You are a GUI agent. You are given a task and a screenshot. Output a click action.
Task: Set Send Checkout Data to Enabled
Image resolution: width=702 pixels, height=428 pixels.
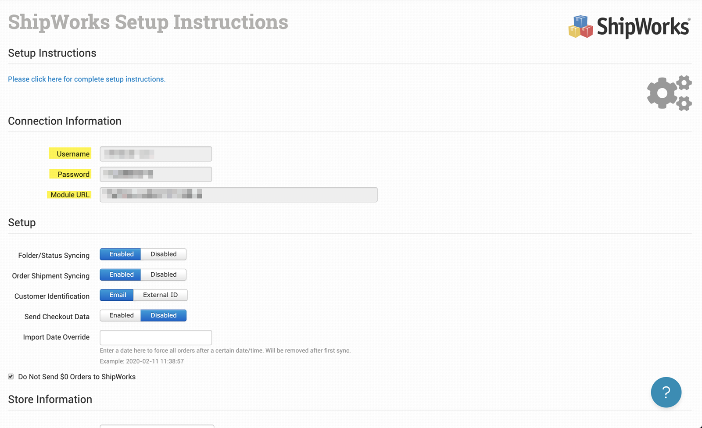click(120, 315)
